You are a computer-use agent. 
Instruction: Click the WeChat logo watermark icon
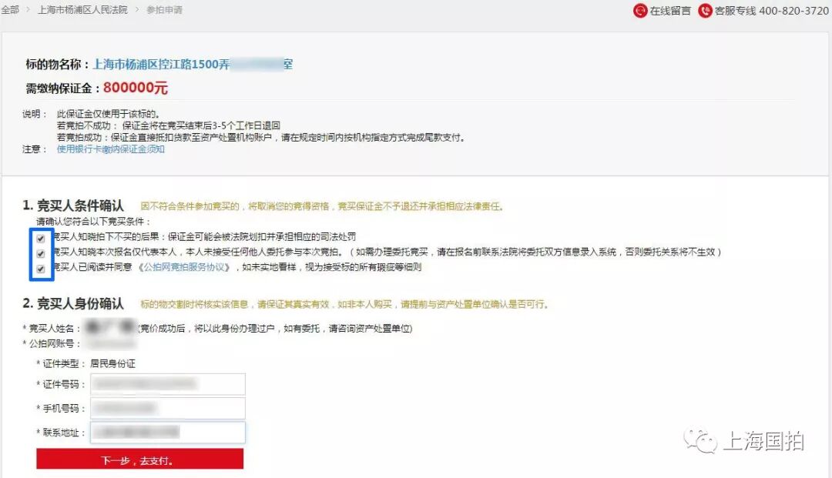tap(700, 440)
